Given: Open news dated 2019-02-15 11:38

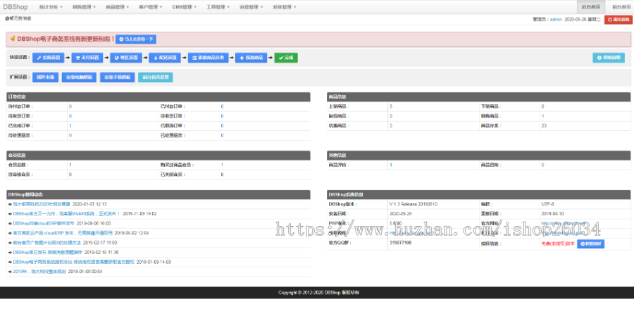Looking at the screenshot, I should pos(48,253).
